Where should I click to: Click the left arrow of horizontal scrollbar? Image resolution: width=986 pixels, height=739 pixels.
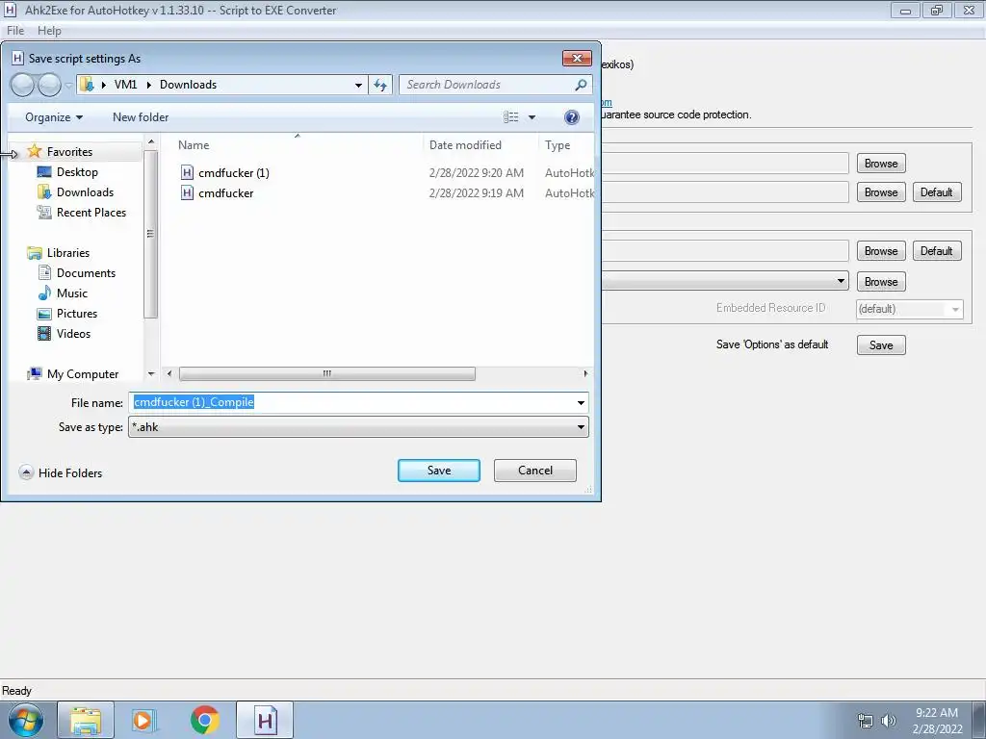[x=169, y=374]
